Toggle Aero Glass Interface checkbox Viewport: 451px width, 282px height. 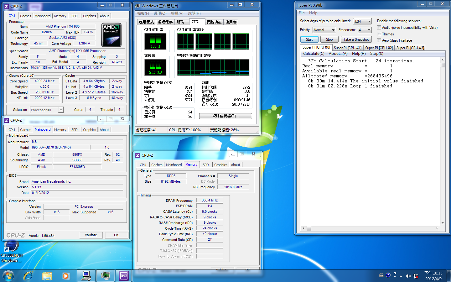(x=379, y=40)
